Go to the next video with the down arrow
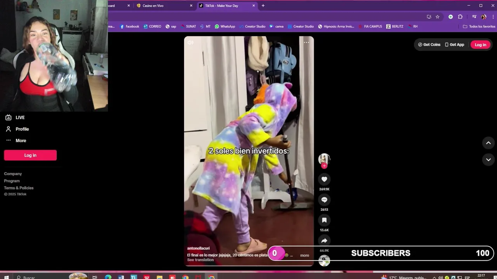This screenshot has width=497, height=279. pyautogui.click(x=488, y=160)
